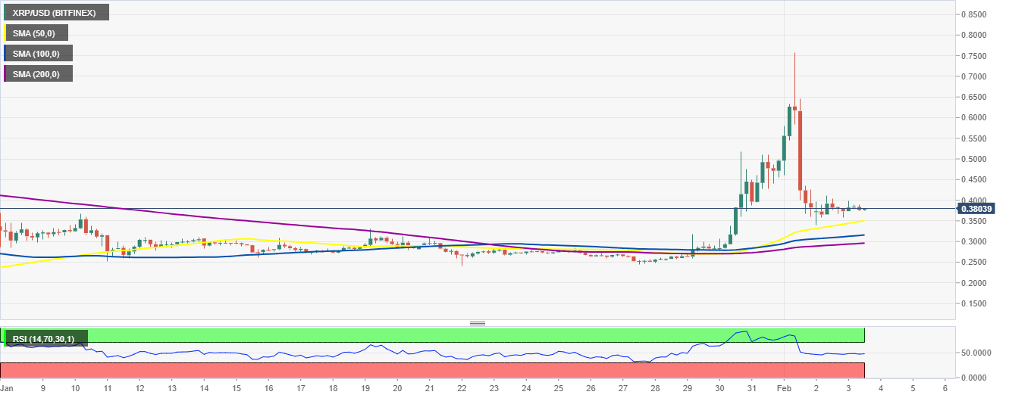This screenshot has height=398, width=1009.
Task: Click the Feb date label on time axis
Action: coord(784,389)
